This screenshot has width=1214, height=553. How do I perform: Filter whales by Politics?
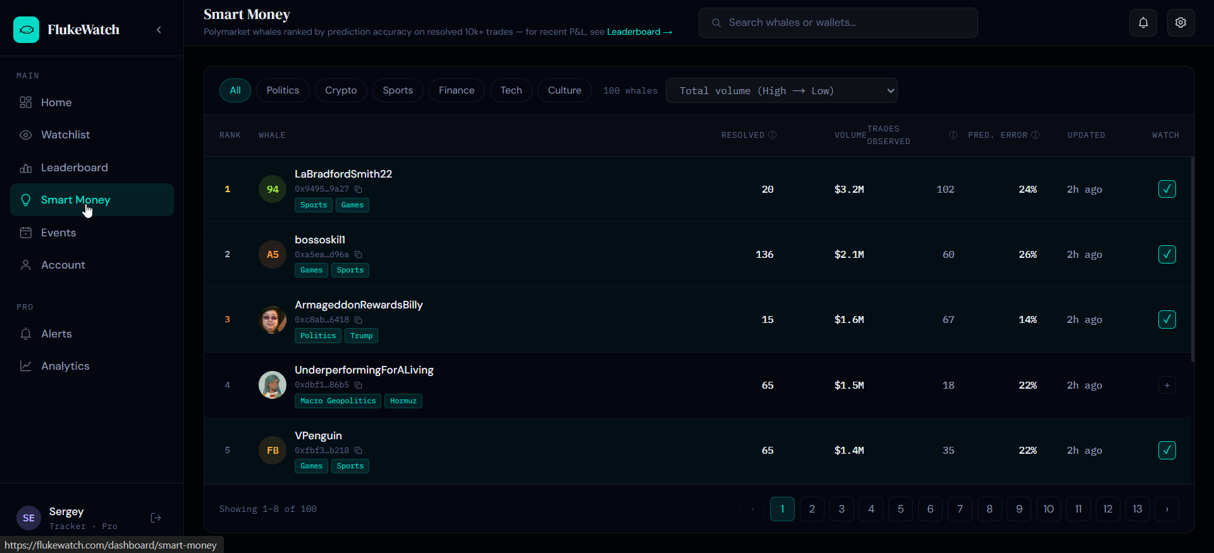pos(283,90)
